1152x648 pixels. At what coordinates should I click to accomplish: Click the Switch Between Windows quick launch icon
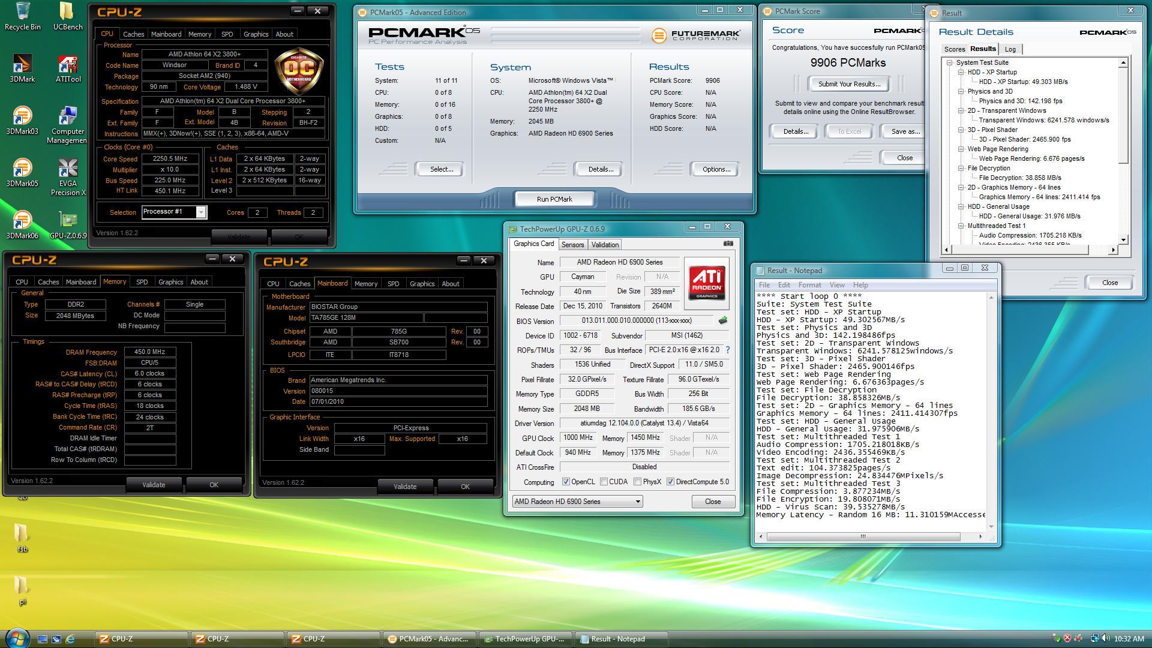(56, 639)
